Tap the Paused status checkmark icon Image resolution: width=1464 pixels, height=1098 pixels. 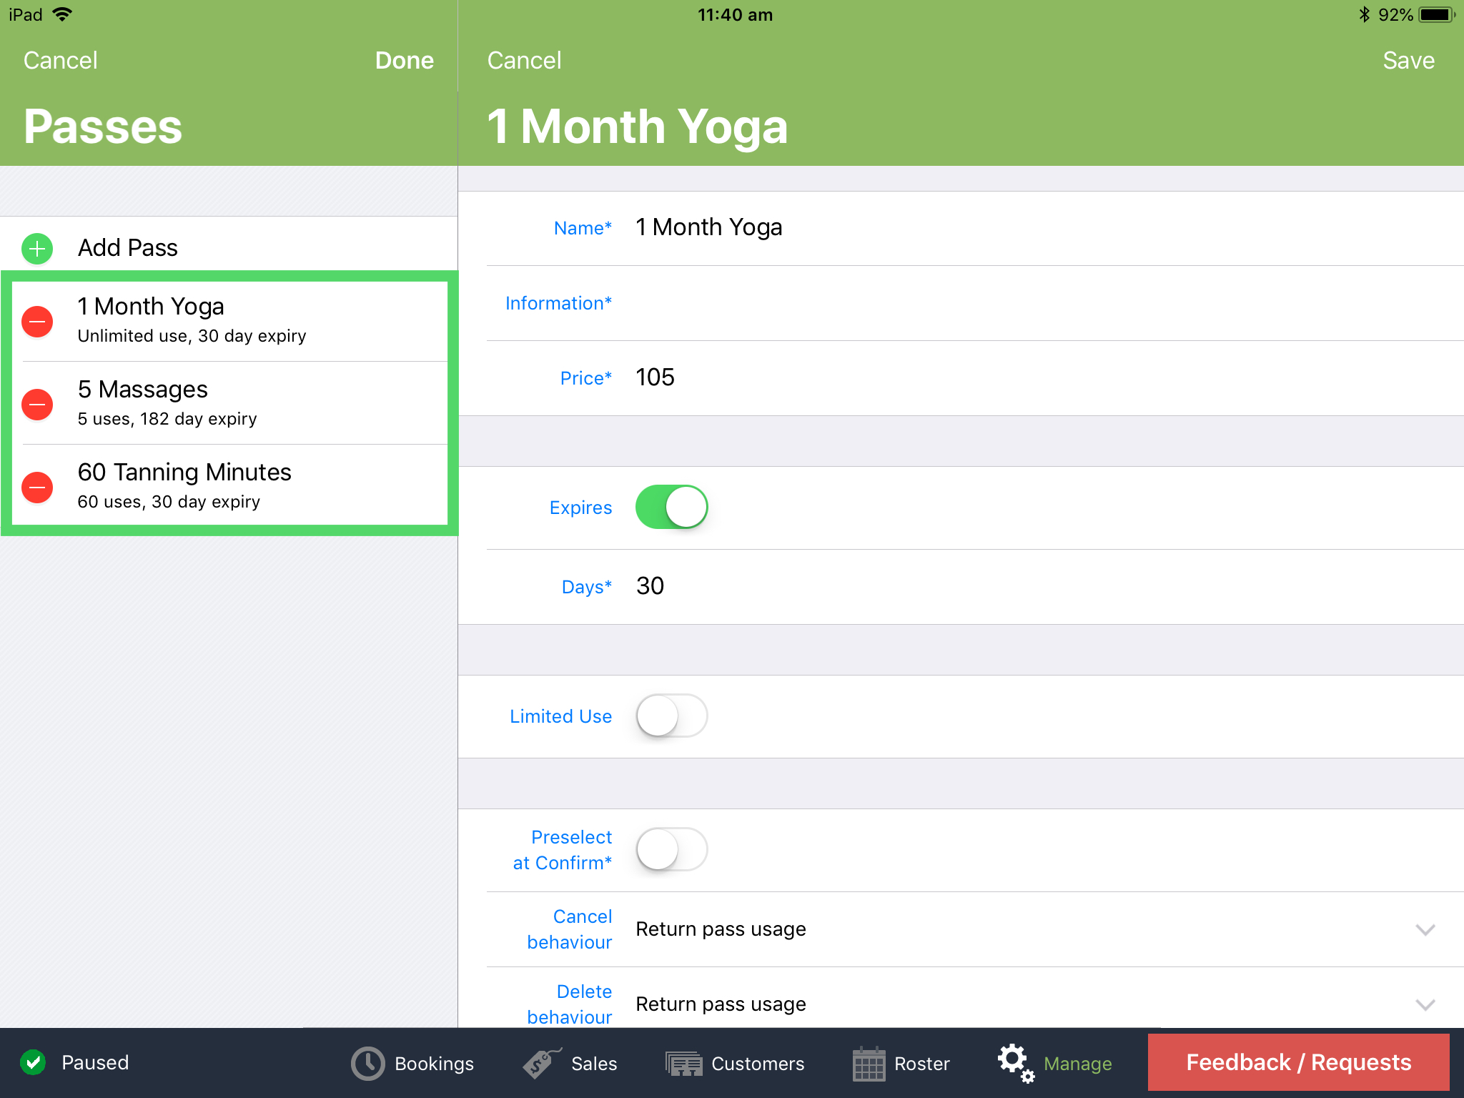[x=33, y=1062]
